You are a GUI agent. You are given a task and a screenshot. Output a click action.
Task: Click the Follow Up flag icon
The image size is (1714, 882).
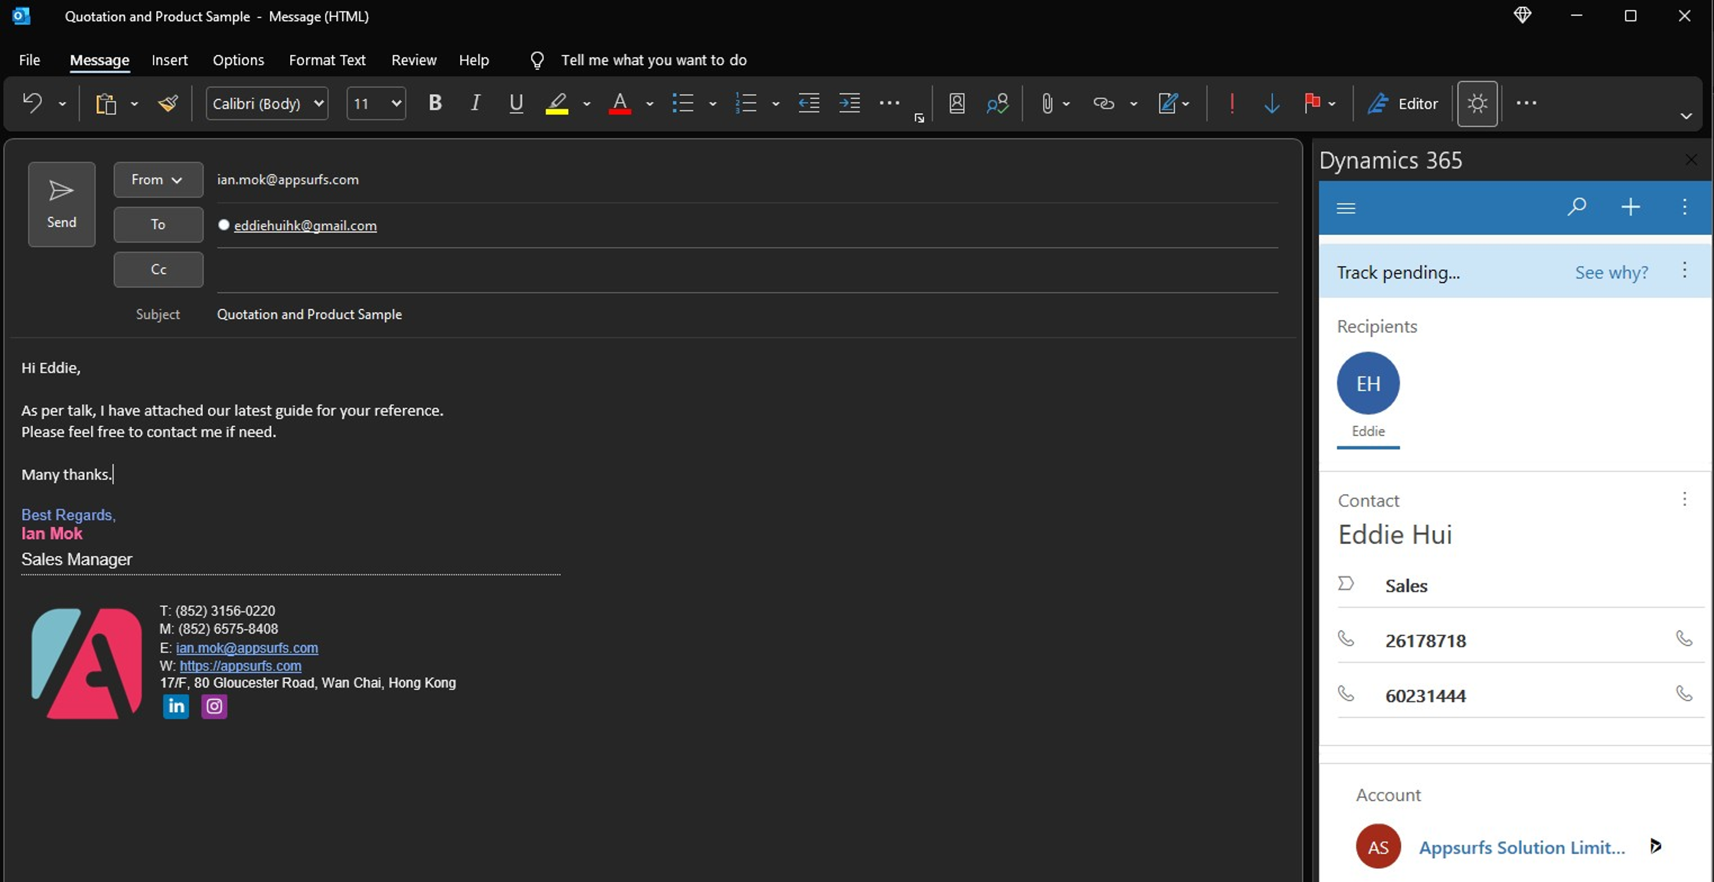coord(1312,103)
